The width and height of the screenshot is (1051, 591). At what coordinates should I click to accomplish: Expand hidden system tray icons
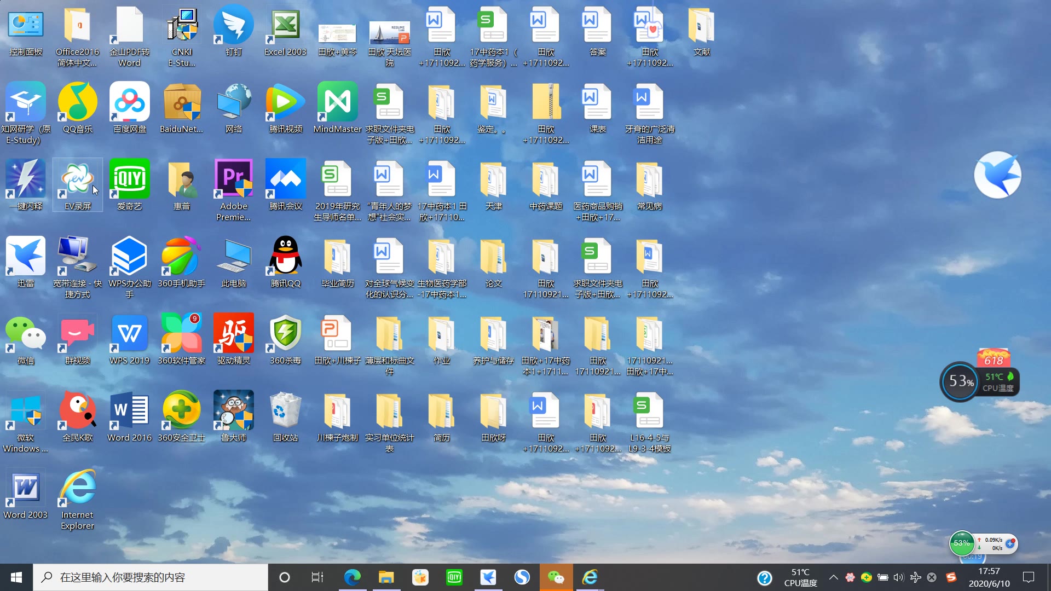tap(834, 577)
